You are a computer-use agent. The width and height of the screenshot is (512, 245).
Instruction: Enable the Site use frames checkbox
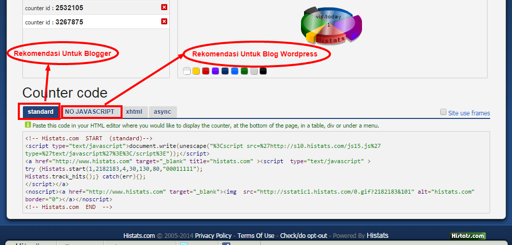(443, 112)
